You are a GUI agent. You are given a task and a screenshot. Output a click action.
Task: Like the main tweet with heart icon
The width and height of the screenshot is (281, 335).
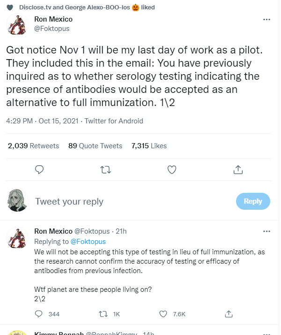pos(171,170)
